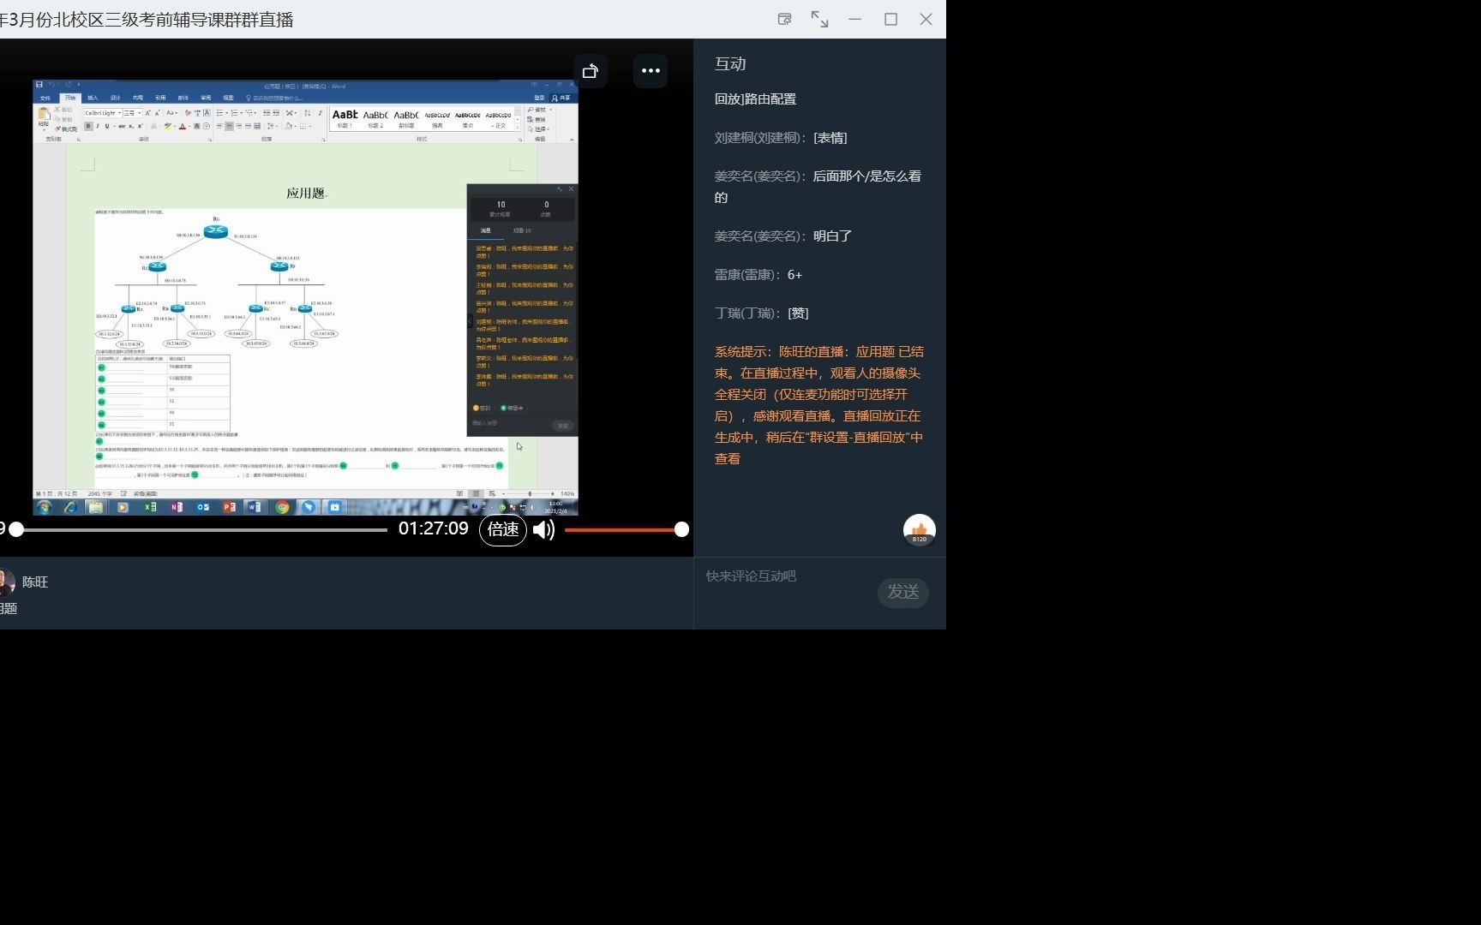Image resolution: width=1481 pixels, height=925 pixels.
Task: Launch Excel from the Windows taskbar
Action: click(x=150, y=508)
